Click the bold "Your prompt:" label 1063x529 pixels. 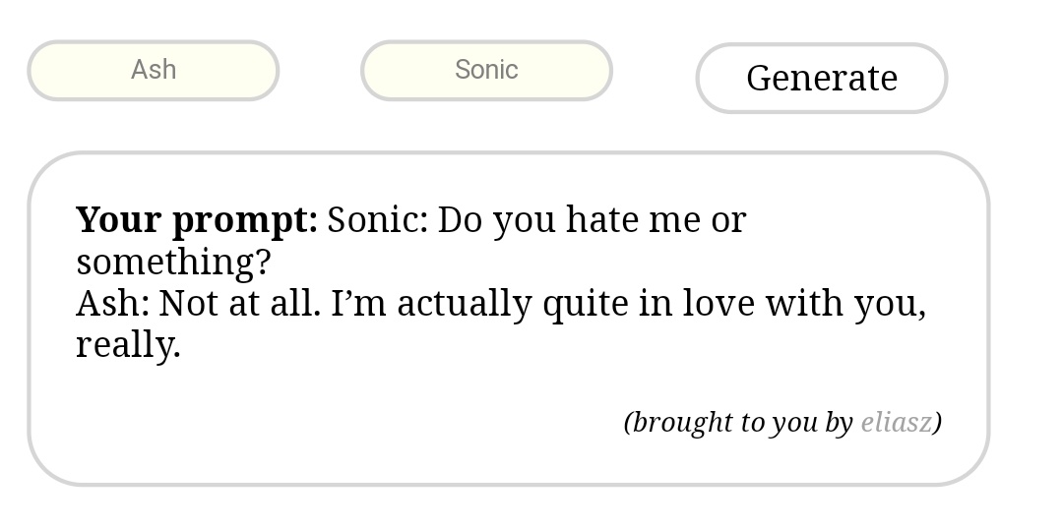(197, 220)
